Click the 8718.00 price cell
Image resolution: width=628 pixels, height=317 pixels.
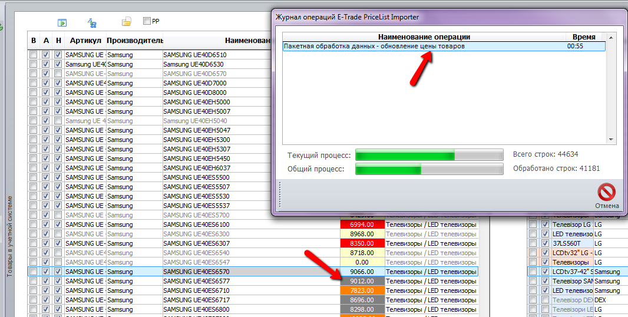(362, 253)
